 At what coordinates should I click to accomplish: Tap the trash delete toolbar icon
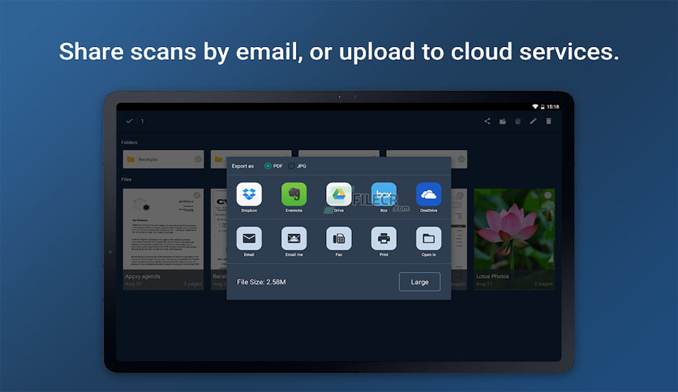pyautogui.click(x=548, y=121)
